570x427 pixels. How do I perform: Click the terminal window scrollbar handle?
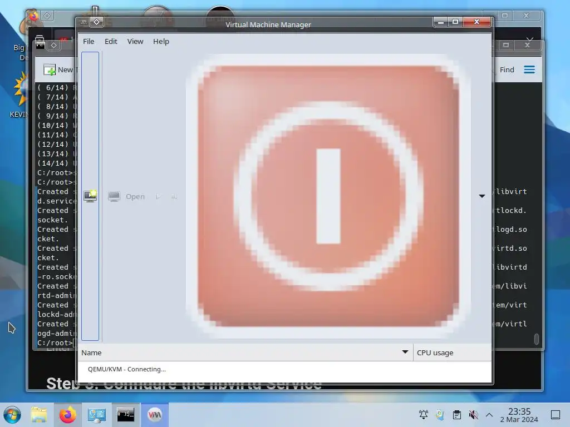click(x=536, y=339)
